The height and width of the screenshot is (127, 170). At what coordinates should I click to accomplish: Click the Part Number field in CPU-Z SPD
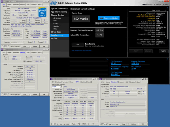(71, 96)
